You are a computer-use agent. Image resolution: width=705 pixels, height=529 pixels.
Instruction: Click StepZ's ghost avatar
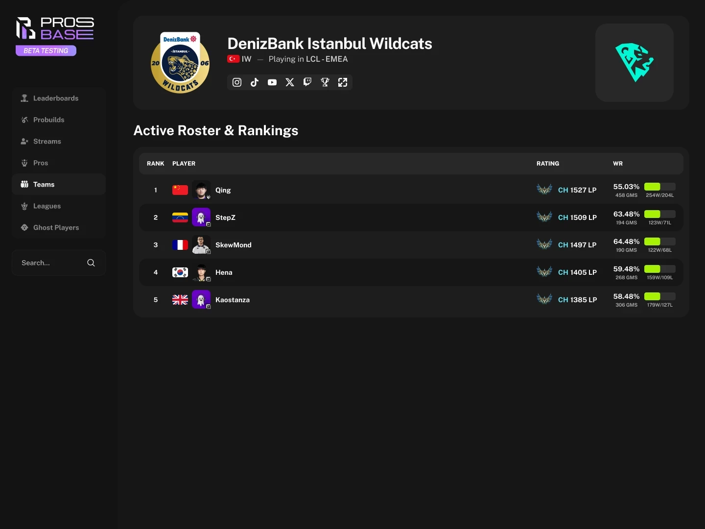(x=201, y=217)
